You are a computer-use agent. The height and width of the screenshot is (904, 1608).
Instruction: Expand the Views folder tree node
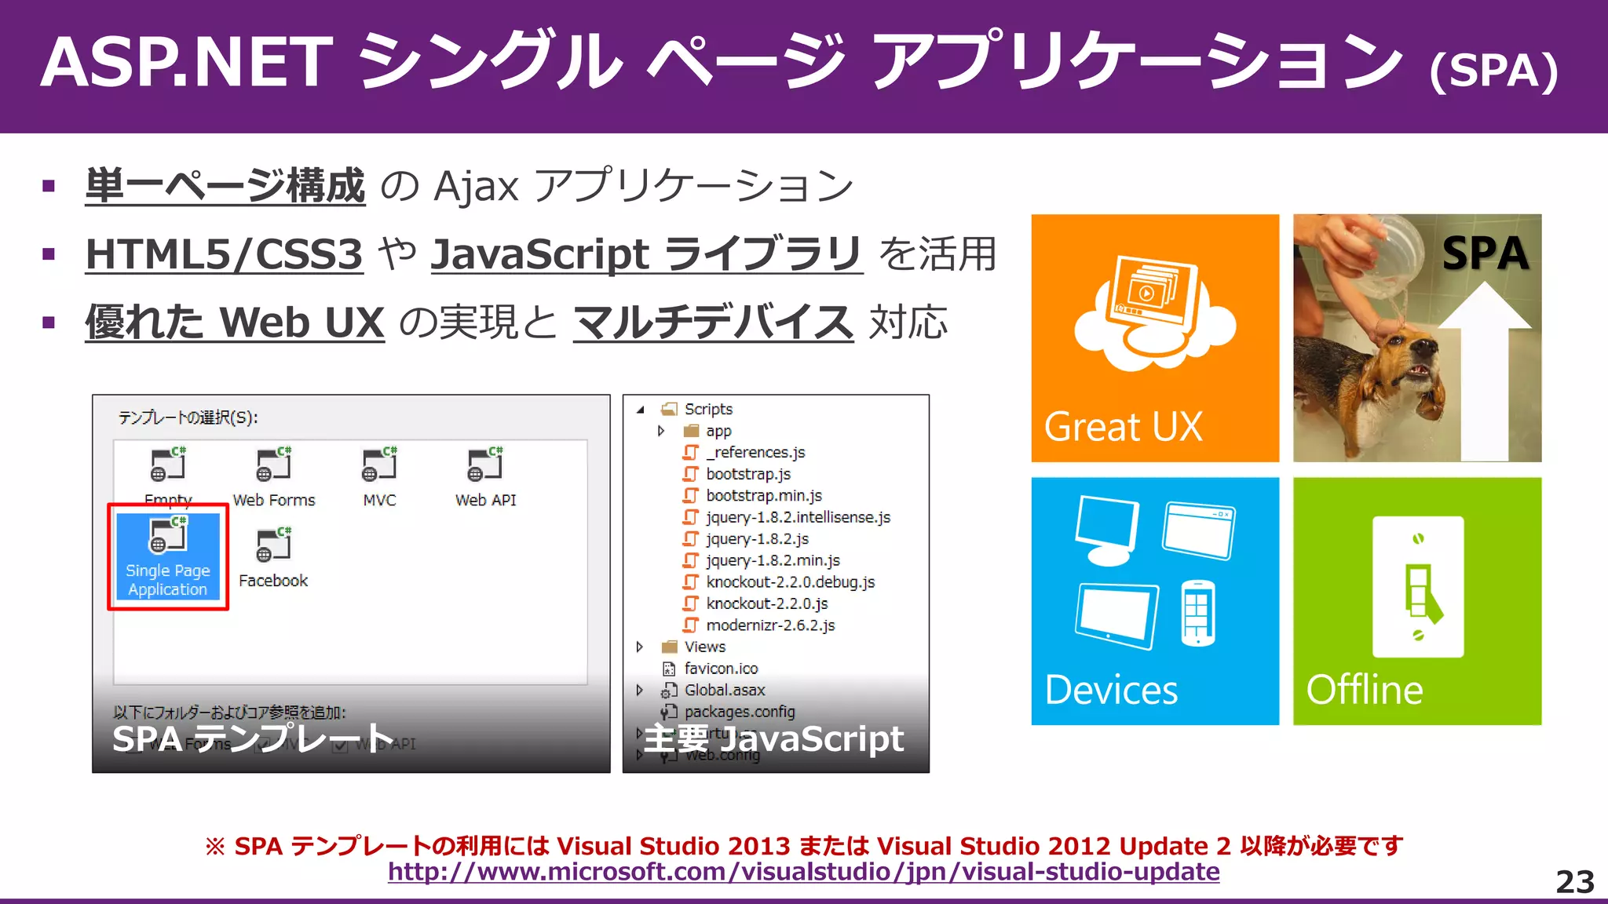coord(640,647)
